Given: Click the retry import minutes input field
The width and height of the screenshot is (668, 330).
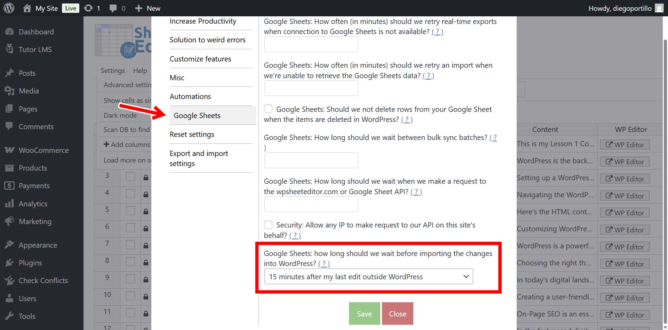Looking at the screenshot, I should pyautogui.click(x=311, y=88).
